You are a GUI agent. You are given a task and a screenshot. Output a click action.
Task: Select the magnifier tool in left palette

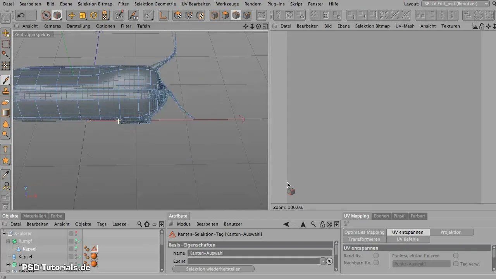6,135
